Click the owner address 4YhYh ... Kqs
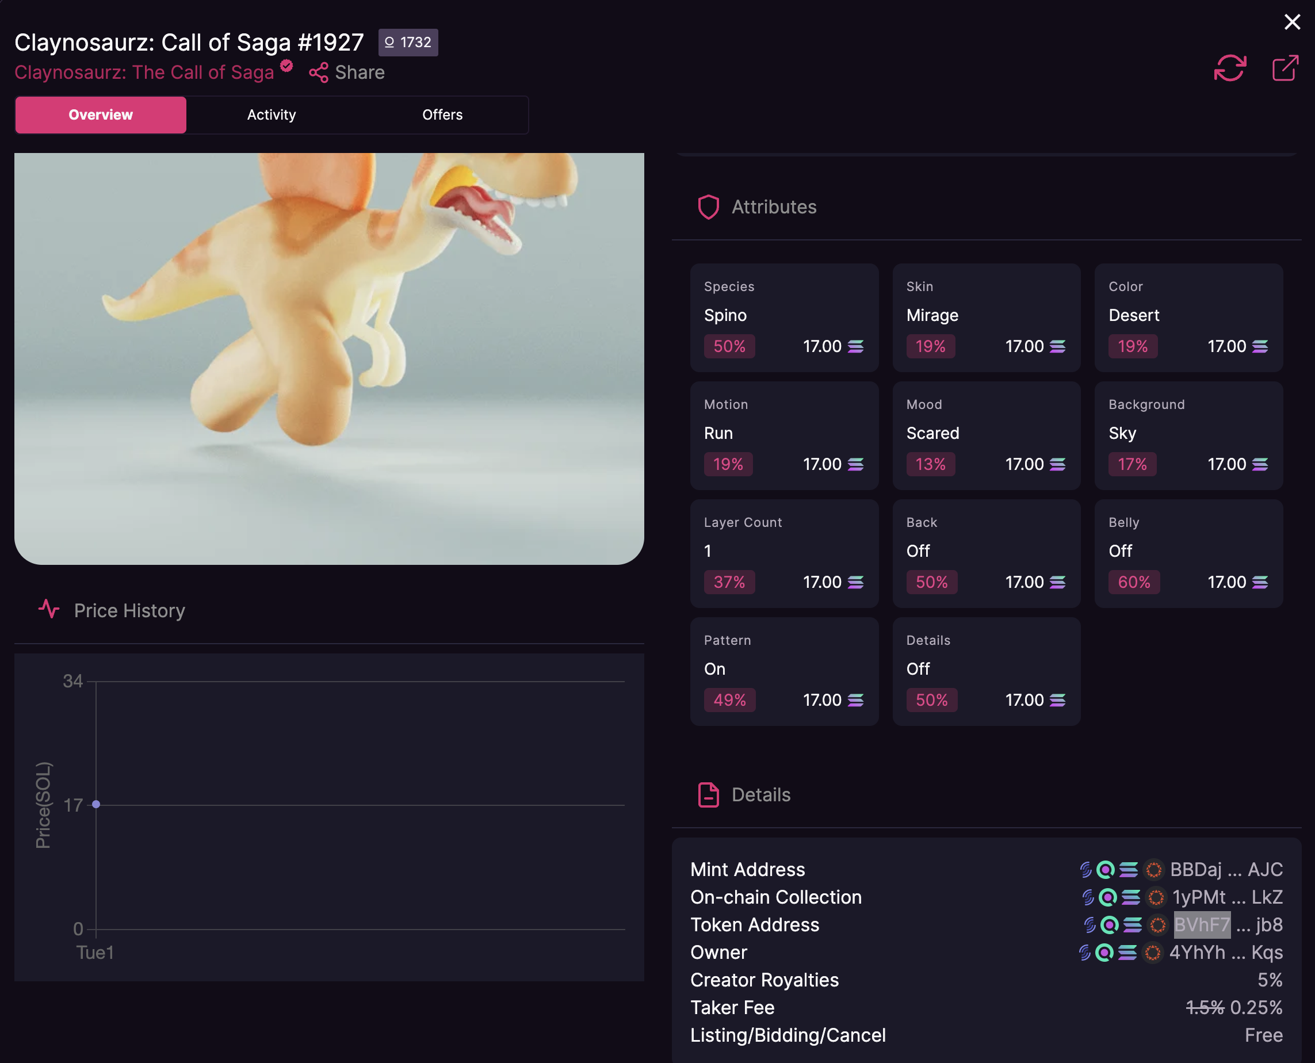The height and width of the screenshot is (1063, 1315). (1226, 953)
